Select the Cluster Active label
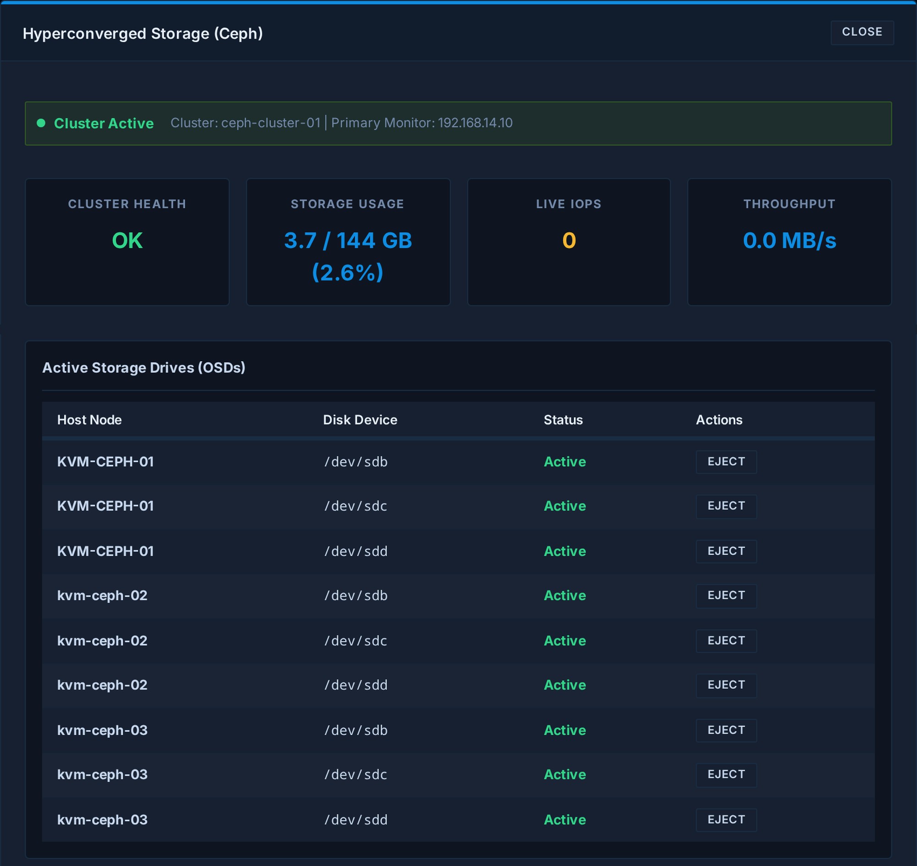 [x=104, y=123]
